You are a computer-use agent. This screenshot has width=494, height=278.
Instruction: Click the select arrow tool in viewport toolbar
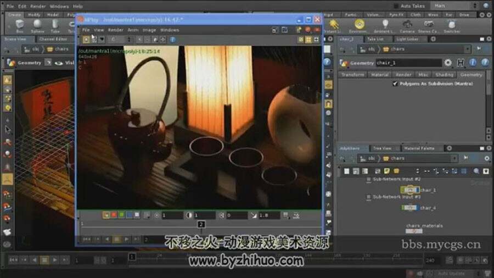(x=8, y=130)
